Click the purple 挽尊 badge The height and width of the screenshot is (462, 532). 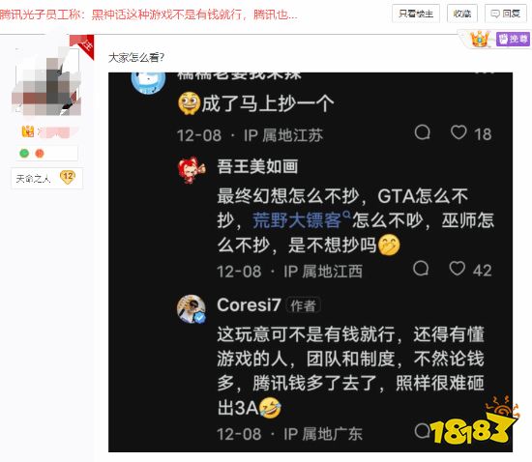tap(513, 40)
